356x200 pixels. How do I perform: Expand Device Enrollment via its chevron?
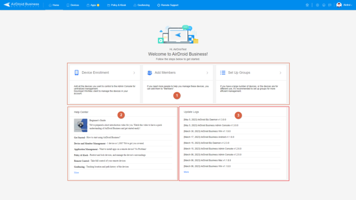coord(134,73)
